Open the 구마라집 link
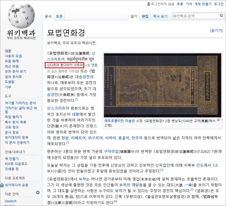Image resolution: width=226 pixels, height=206 pixels. click(111, 152)
